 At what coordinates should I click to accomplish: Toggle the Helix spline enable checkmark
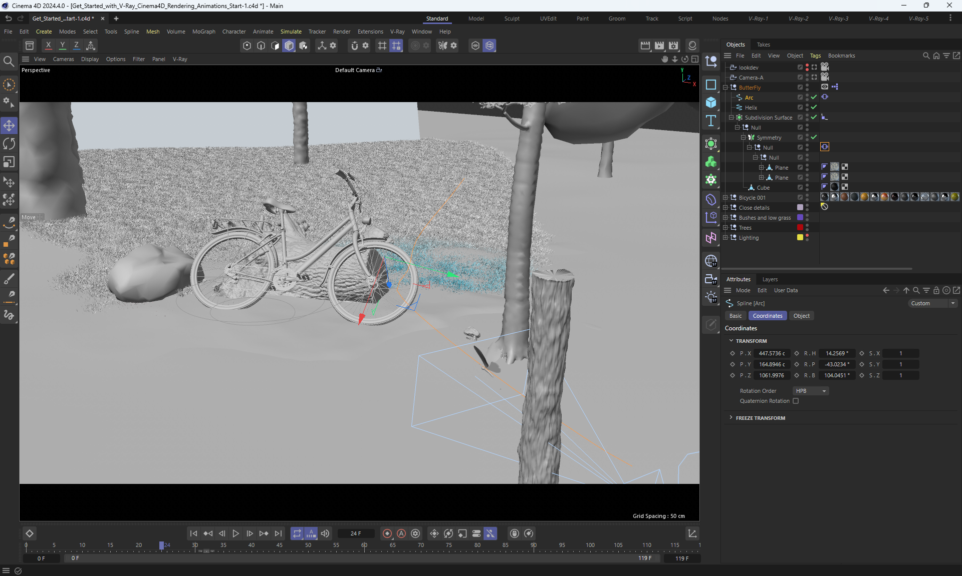[x=814, y=108]
